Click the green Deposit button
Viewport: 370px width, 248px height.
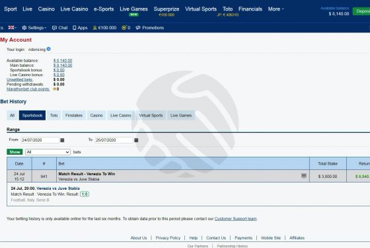[x=361, y=11]
